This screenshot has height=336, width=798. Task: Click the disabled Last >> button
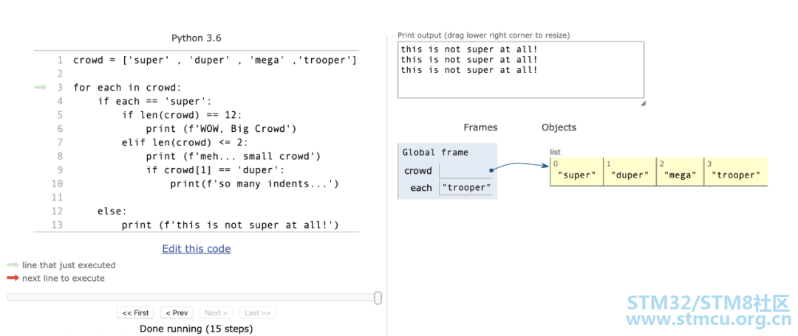point(258,312)
